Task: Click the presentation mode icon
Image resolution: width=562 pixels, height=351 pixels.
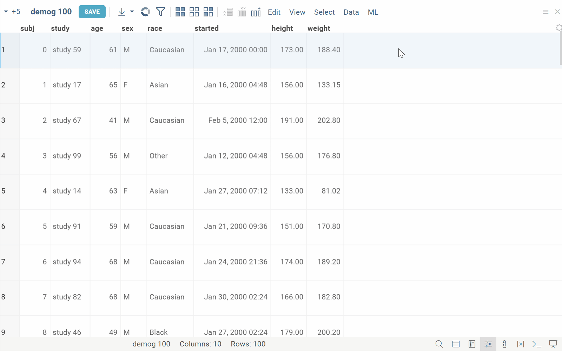Action: pyautogui.click(x=553, y=344)
